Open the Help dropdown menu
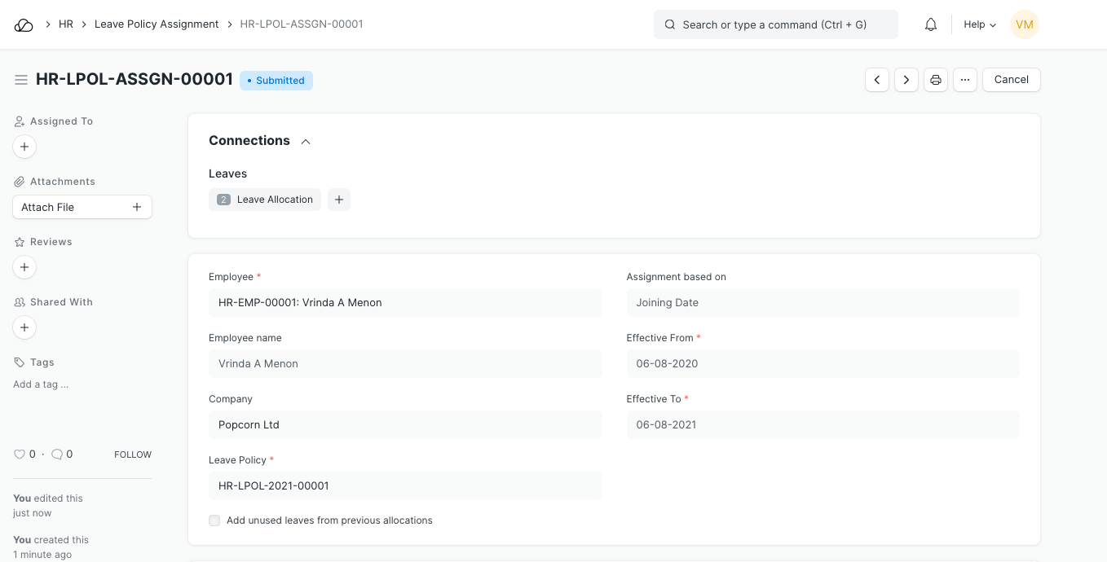Image resolution: width=1107 pixels, height=562 pixels. point(979,24)
